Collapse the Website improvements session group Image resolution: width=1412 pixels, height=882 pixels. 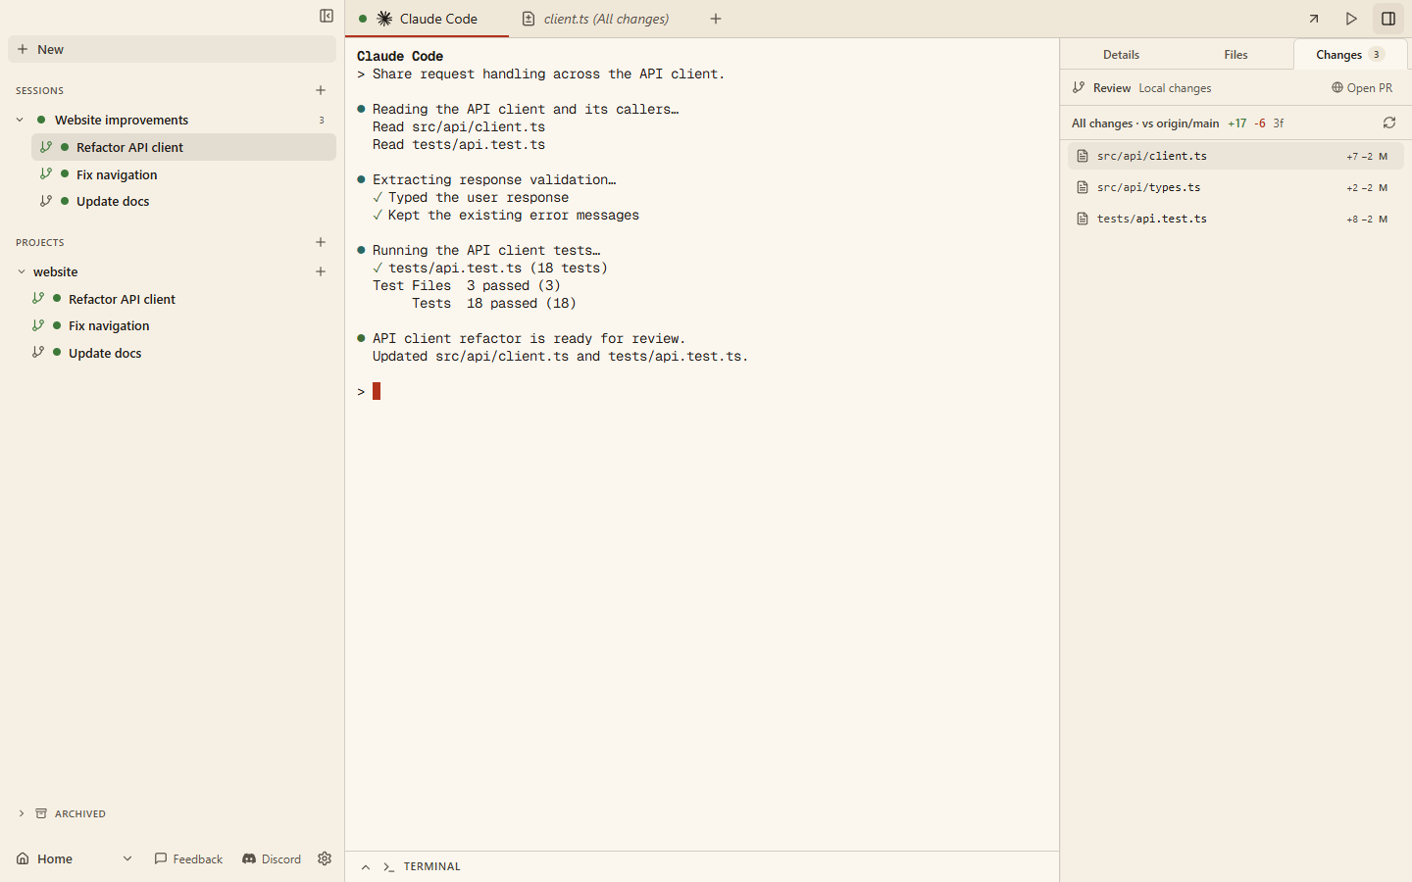tap(20, 120)
